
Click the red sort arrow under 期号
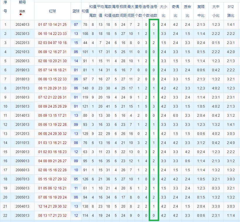point(20,14)
